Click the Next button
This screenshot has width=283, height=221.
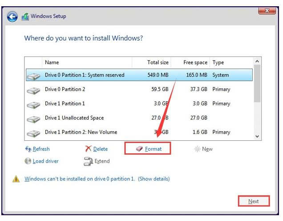(x=254, y=201)
